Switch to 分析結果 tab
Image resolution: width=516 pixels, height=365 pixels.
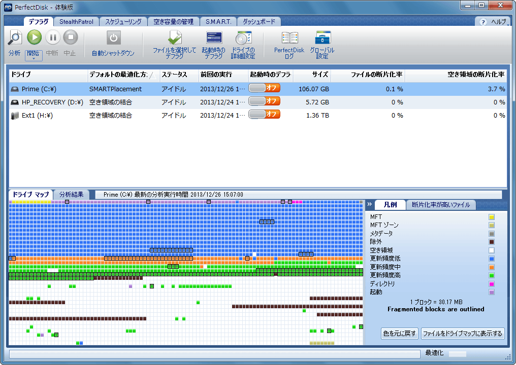coord(72,195)
